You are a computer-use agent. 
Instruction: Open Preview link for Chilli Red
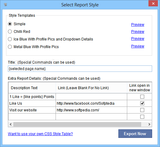(138, 32)
